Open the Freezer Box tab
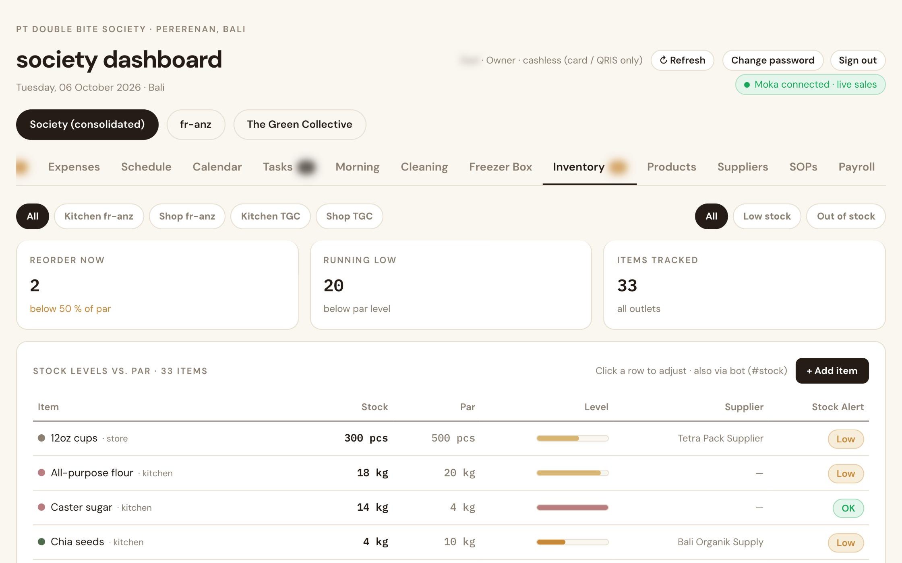902x563 pixels. (501, 167)
